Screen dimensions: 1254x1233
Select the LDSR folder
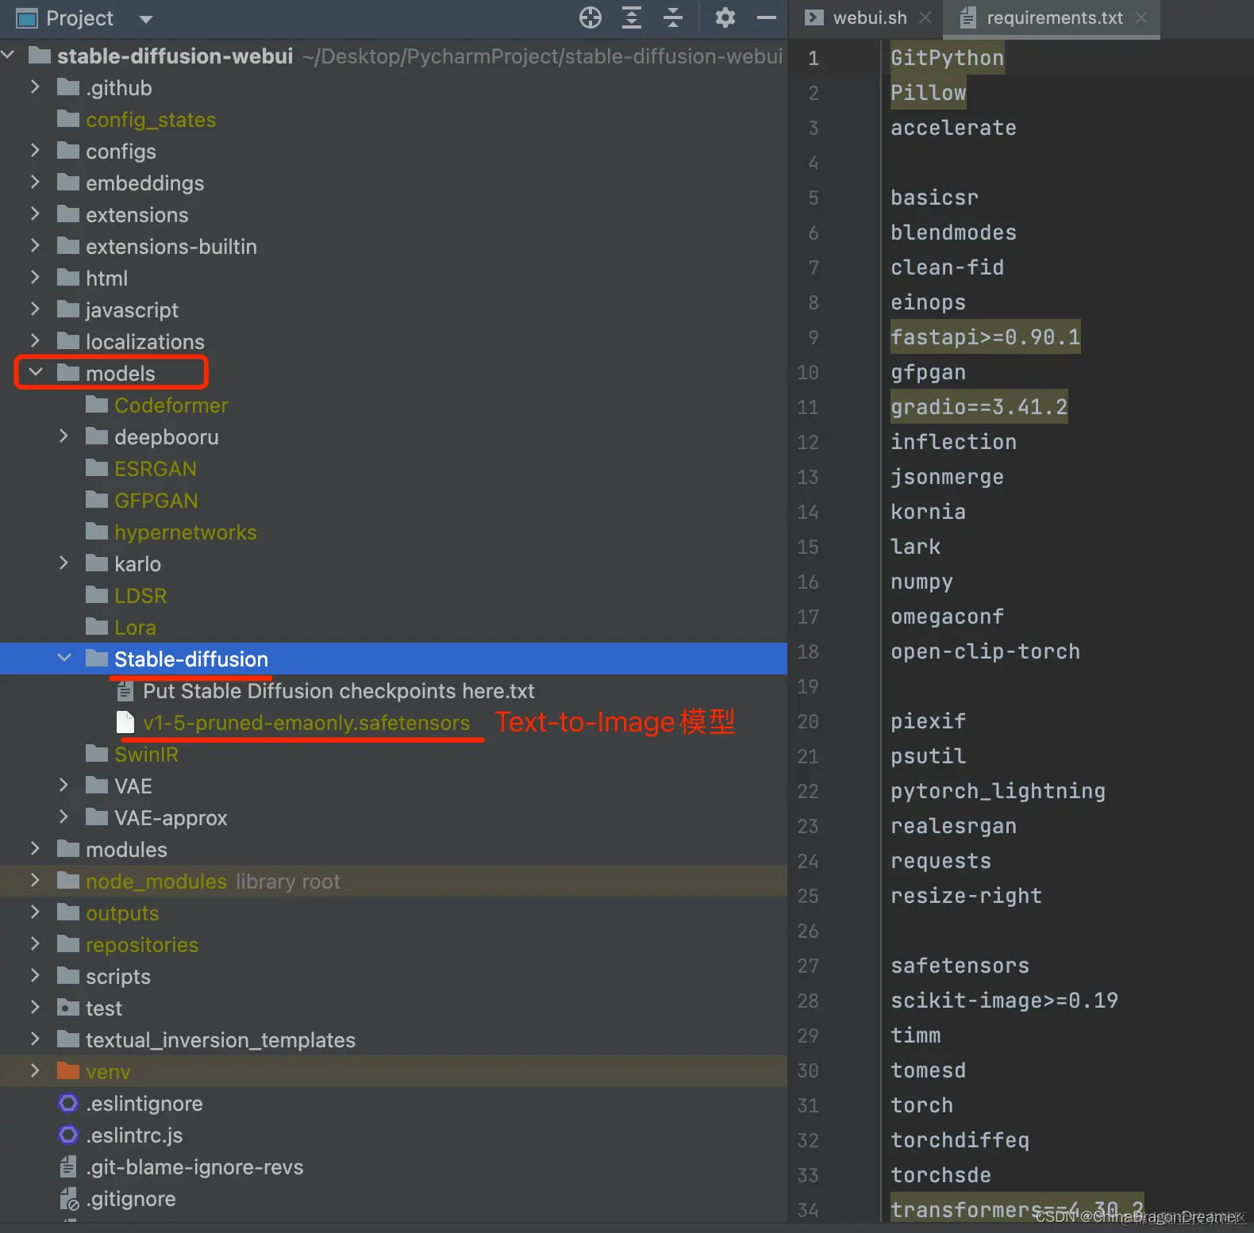pyautogui.click(x=140, y=596)
